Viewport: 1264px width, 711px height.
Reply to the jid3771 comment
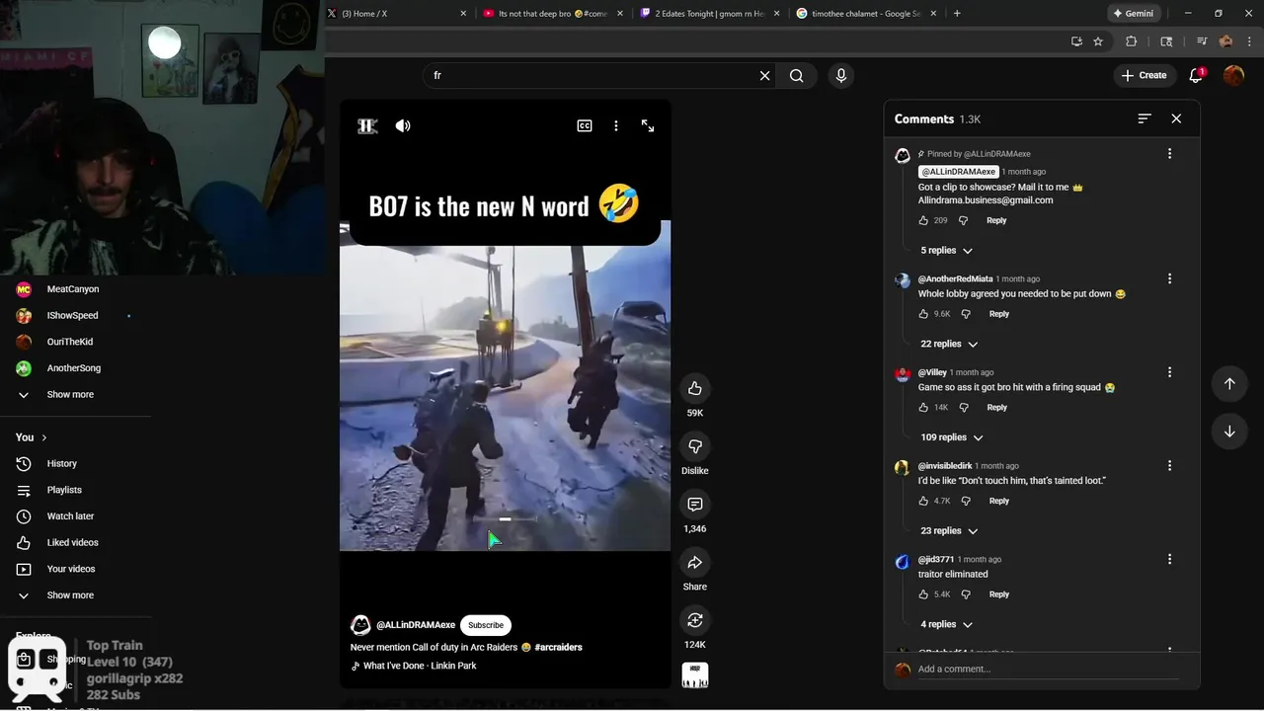pyautogui.click(x=999, y=594)
